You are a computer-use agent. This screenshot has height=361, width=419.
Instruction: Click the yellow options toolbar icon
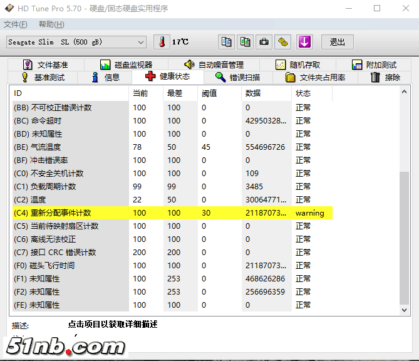point(284,42)
